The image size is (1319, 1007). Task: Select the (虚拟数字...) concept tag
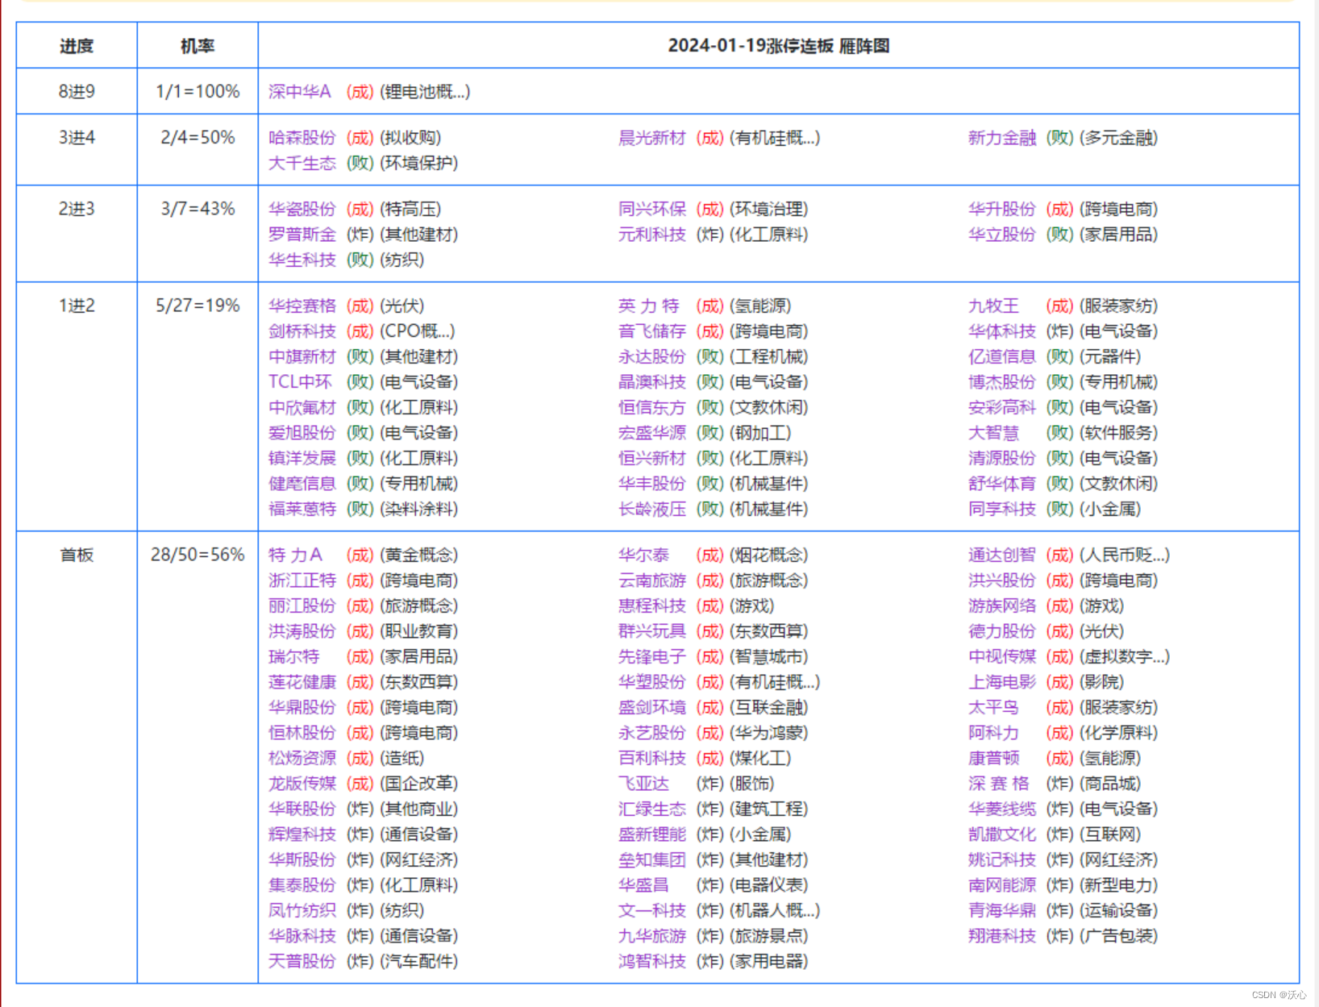(1124, 656)
